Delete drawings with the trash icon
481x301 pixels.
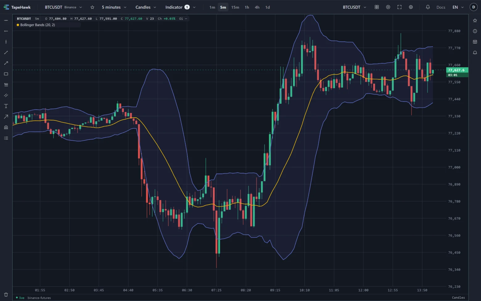click(x=6, y=295)
